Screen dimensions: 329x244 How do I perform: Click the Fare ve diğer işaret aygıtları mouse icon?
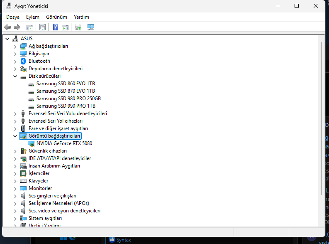pos(23,128)
